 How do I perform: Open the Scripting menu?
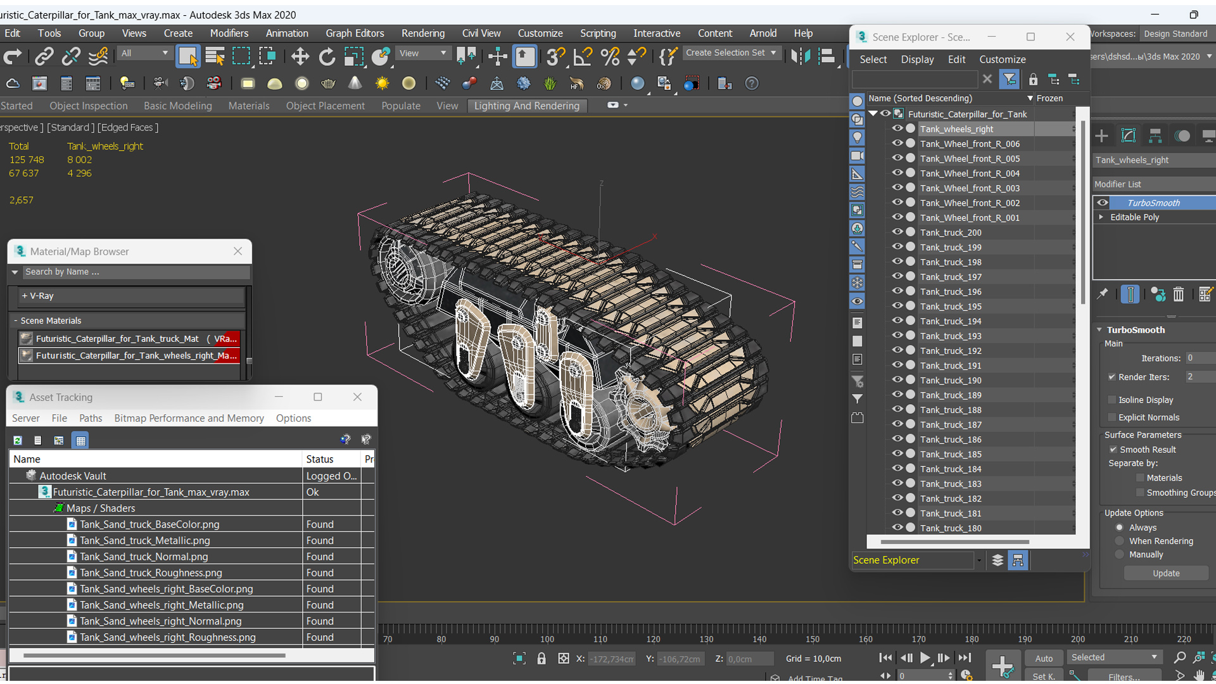click(598, 33)
